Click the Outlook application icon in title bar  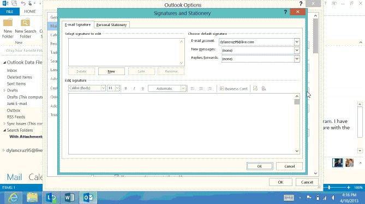[5, 3]
